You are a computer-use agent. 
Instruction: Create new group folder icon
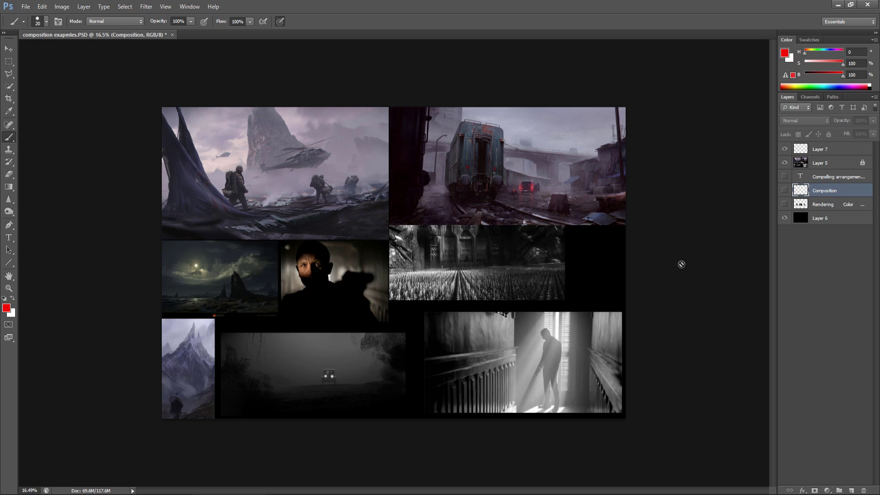[839, 490]
